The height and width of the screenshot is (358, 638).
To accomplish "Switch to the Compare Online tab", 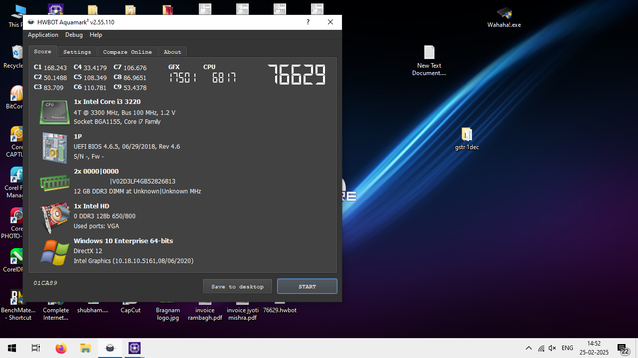I will point(128,52).
